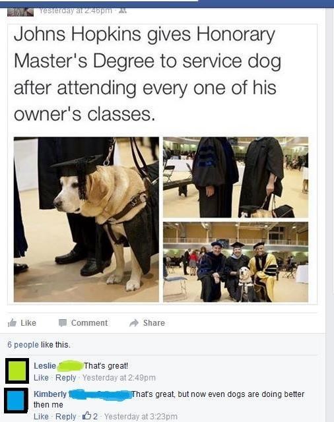
Task: Reply to Leslie's comment
Action: [x=66, y=378]
